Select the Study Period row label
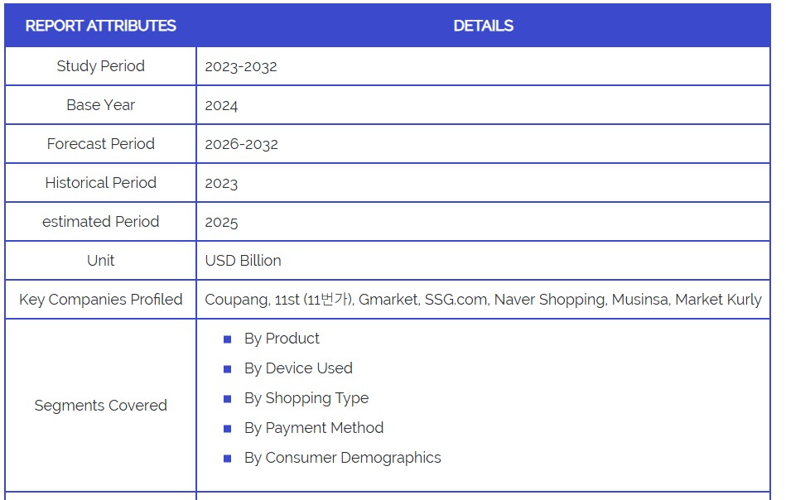 tap(100, 66)
